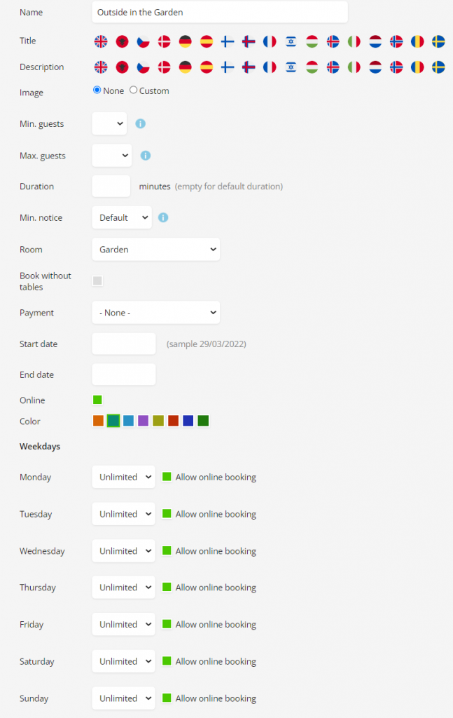Viewport: 453px width, 718px height.
Task: Toggle Saturday Allow online booking checkbox
Action: 167,661
